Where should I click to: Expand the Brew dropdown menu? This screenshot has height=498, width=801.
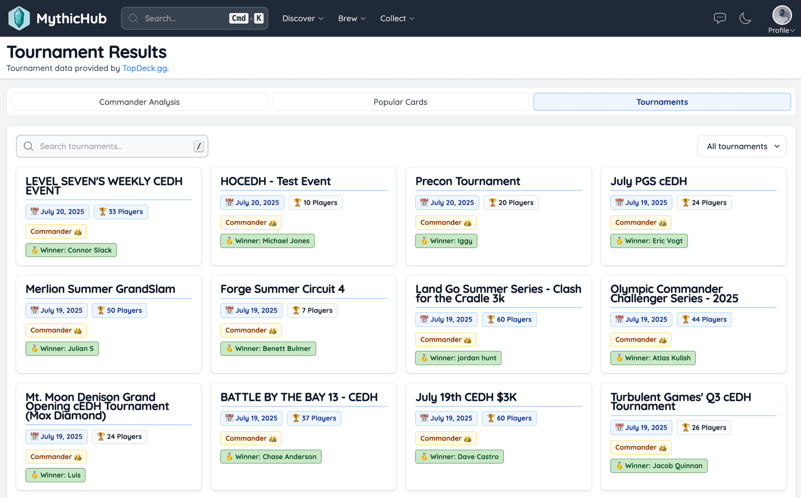coord(352,18)
